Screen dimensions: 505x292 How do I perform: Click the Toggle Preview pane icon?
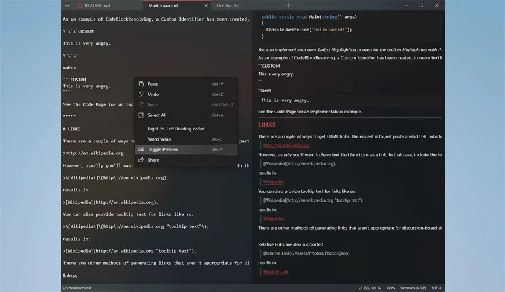click(x=141, y=149)
